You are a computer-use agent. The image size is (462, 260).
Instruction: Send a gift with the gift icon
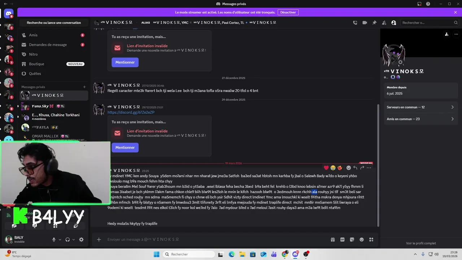(x=333, y=239)
